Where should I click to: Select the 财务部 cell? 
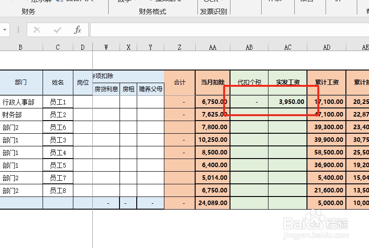point(21,115)
